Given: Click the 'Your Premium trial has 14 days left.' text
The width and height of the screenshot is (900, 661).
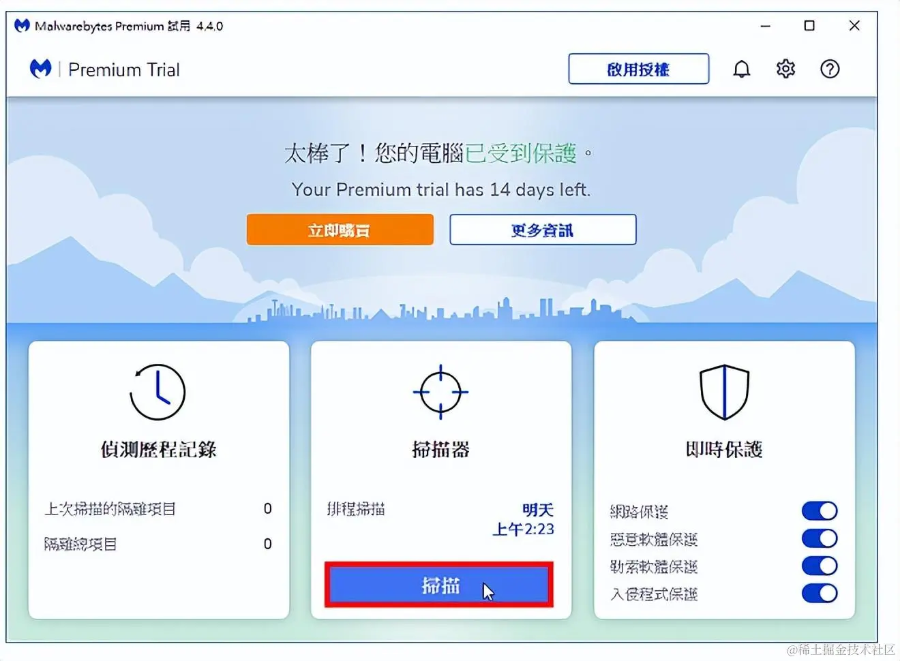Looking at the screenshot, I should click(441, 189).
